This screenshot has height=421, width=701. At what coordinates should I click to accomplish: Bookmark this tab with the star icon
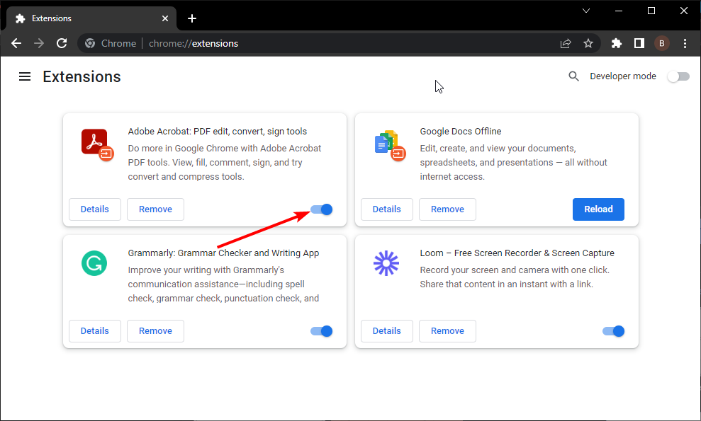tap(588, 43)
